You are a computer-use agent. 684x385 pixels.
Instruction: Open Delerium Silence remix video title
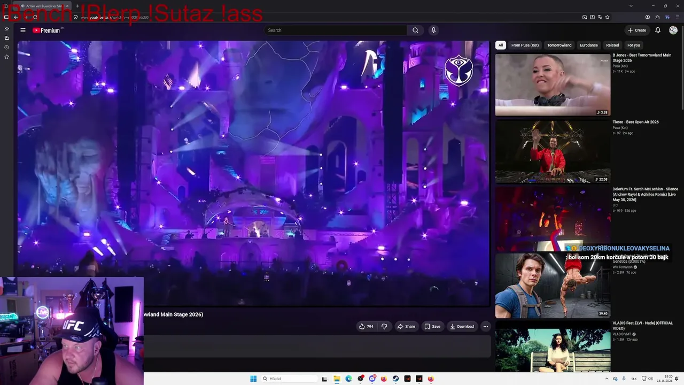[646, 194]
